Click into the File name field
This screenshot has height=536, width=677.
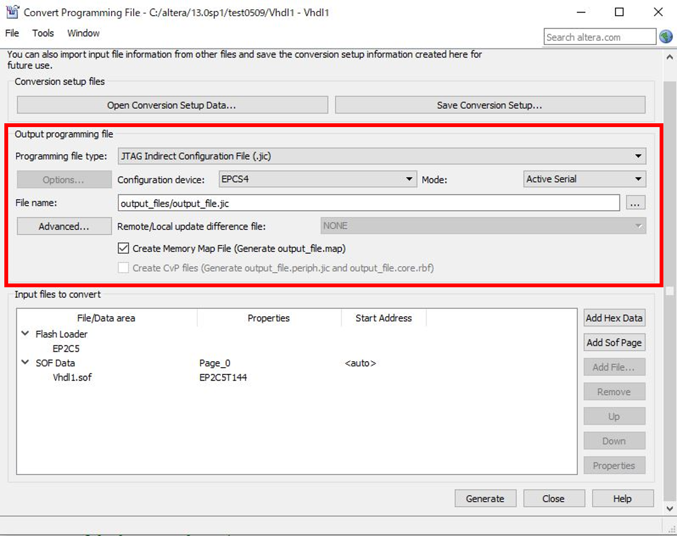(x=368, y=203)
